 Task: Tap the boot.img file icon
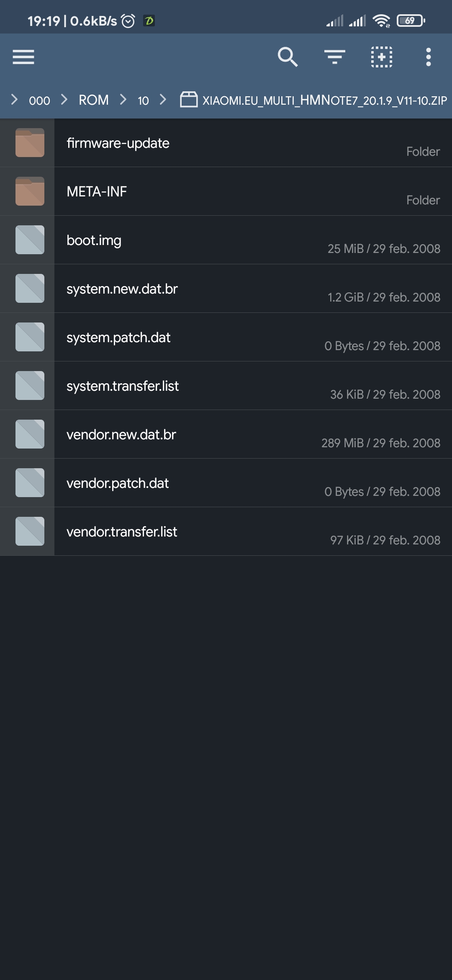coord(30,240)
